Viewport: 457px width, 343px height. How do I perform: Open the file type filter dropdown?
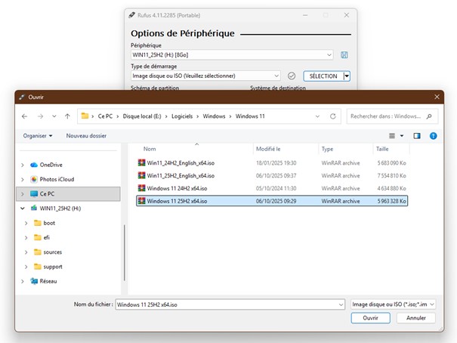(394, 304)
